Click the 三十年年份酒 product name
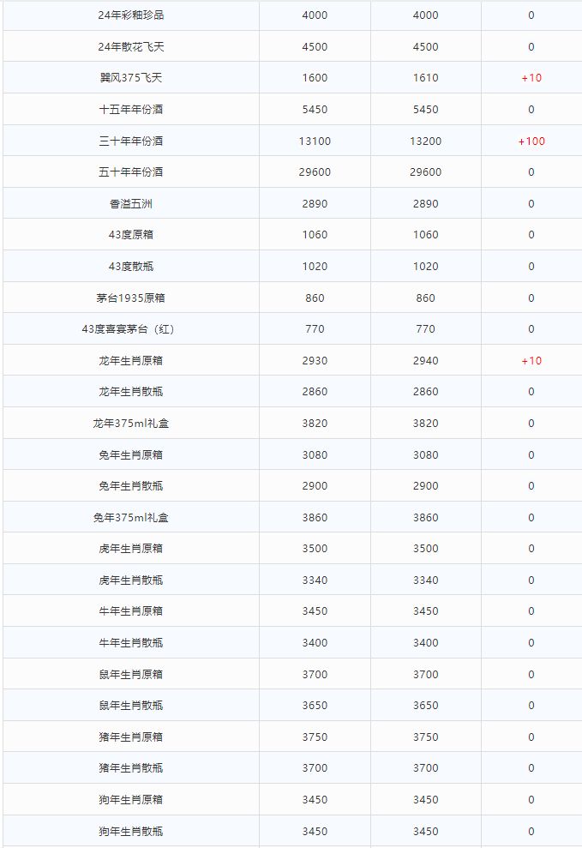This screenshot has width=582, height=848. [131, 141]
